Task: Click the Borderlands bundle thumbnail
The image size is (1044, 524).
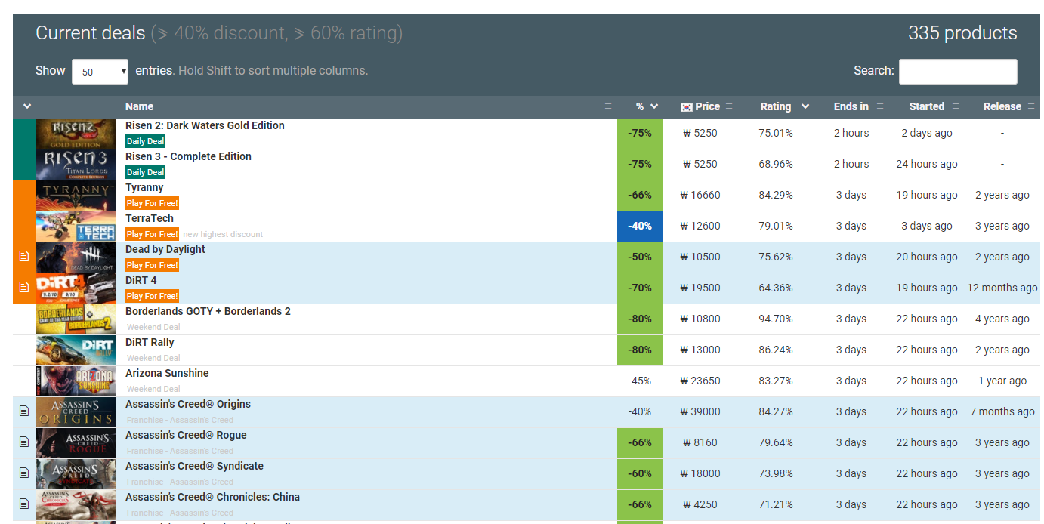Action: [x=76, y=319]
